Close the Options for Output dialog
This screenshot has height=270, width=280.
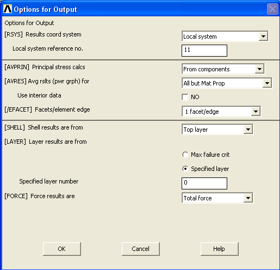(272, 9)
